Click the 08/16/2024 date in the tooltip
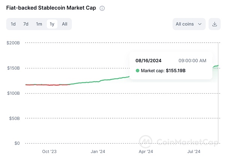The image size is (225, 162). 148,60
